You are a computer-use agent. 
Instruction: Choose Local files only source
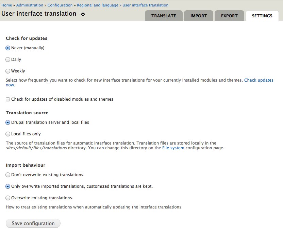tap(8, 134)
